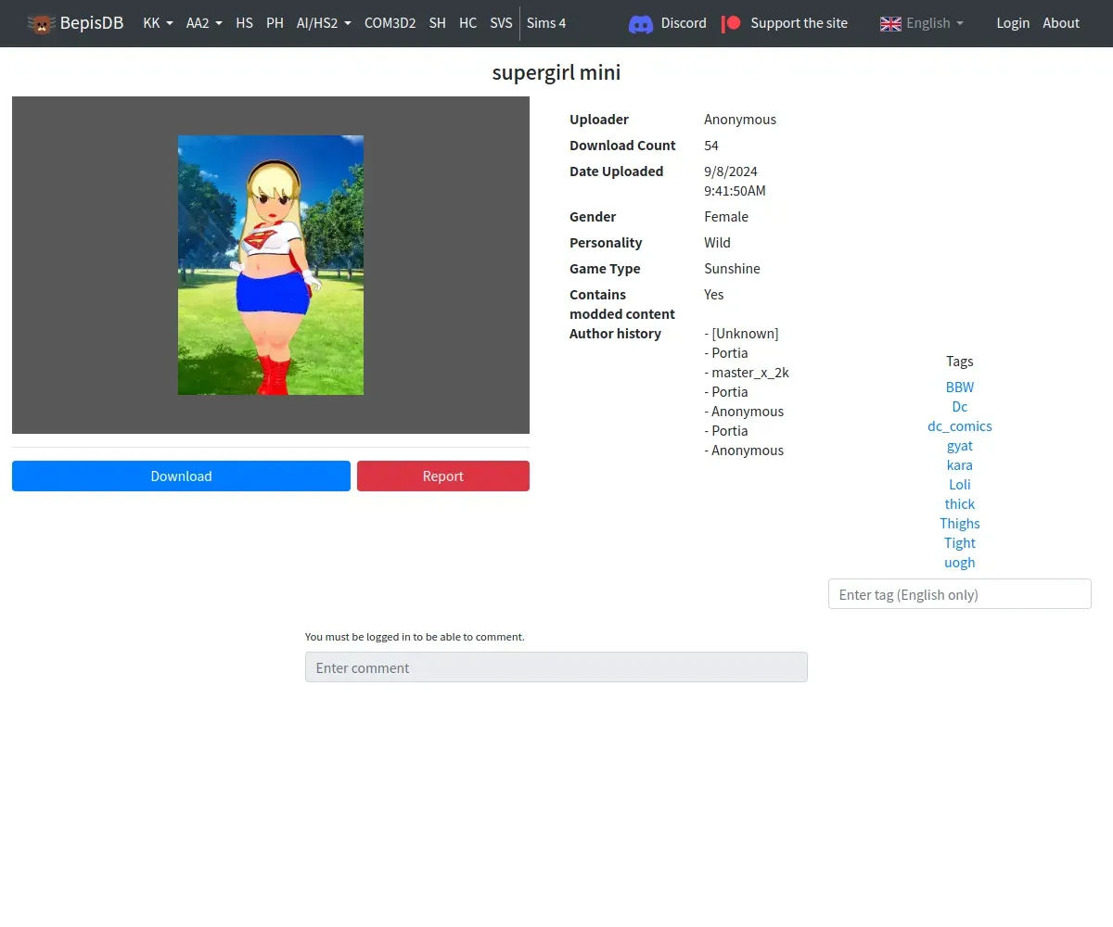Screen dimensions: 1113x927
Task: Click the Enter comment field
Action: 556,667
